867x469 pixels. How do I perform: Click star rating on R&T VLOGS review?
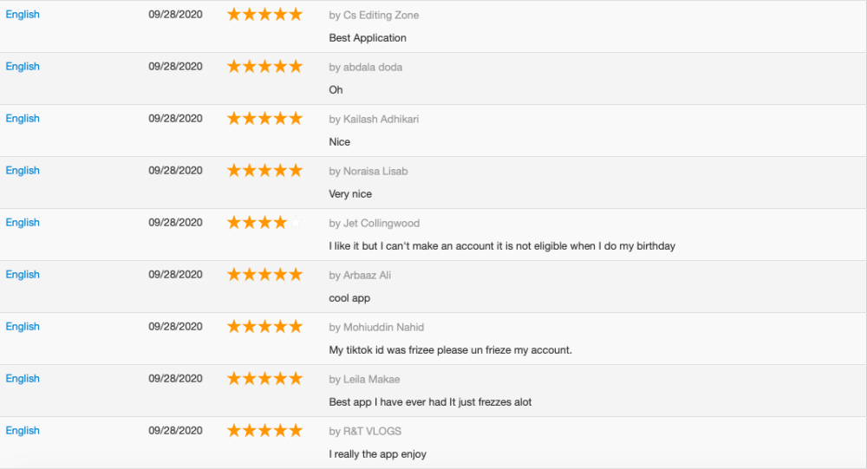[264, 431]
